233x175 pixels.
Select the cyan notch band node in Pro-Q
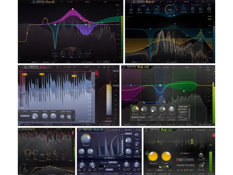tap(55, 24)
